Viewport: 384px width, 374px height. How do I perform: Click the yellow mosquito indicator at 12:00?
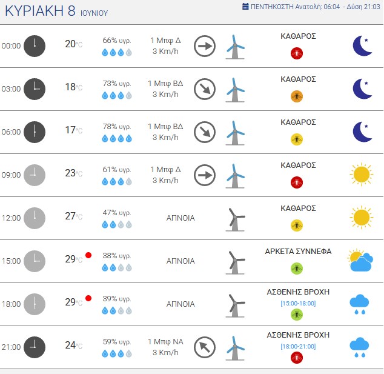[297, 225]
